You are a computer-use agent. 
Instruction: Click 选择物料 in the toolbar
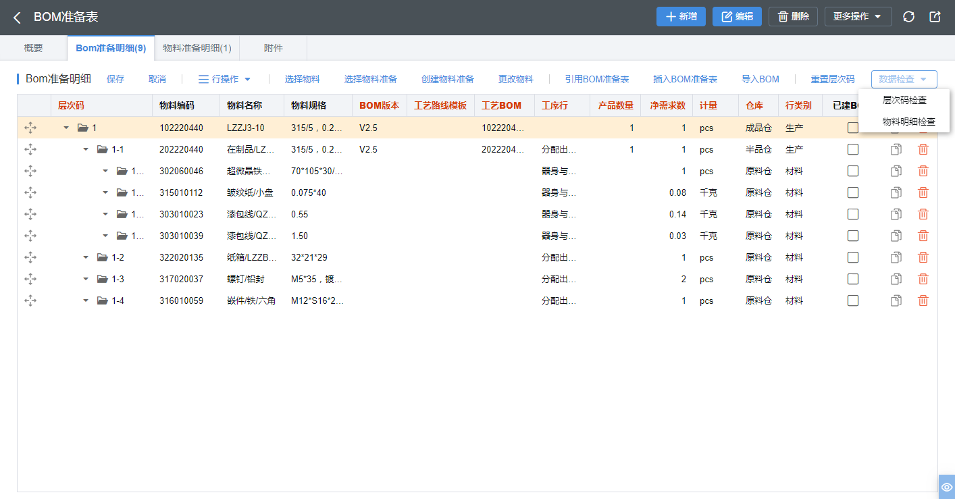pos(302,79)
